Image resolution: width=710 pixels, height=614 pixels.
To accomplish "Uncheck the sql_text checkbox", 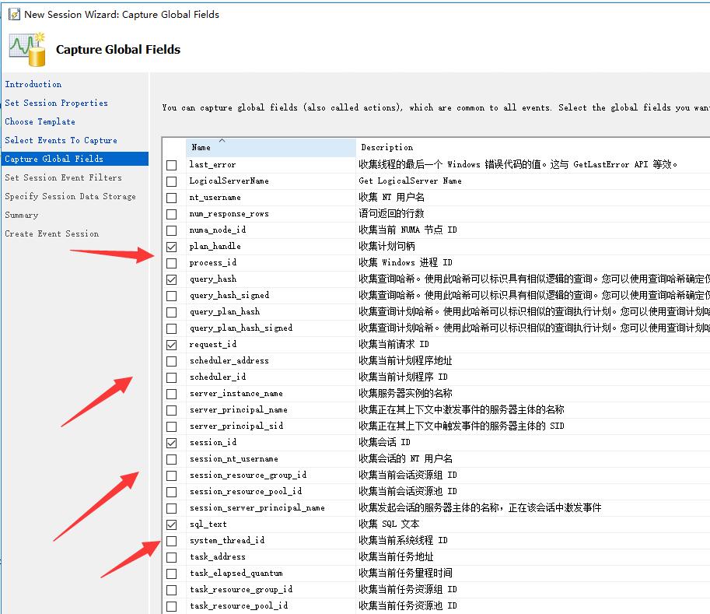I will 172,525.
